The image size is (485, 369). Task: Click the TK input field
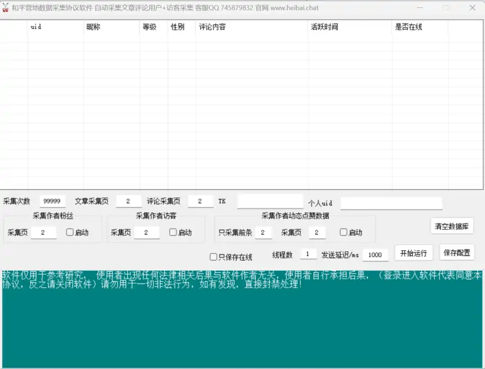tap(270, 200)
